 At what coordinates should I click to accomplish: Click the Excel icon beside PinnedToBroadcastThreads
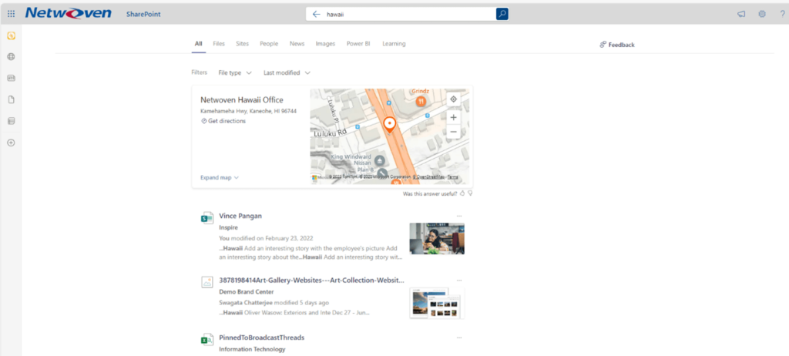[x=206, y=339]
